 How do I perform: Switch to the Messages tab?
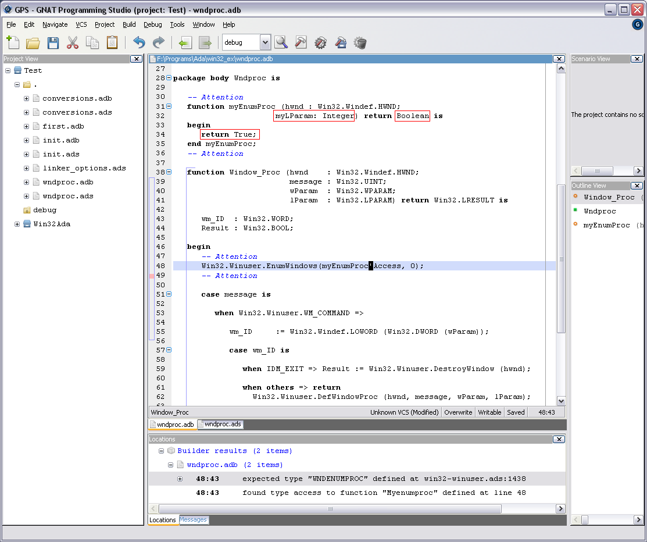coord(193,519)
